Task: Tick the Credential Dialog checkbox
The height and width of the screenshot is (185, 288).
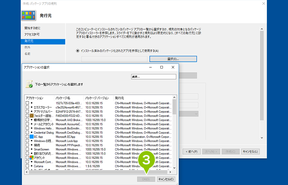Action: (27, 132)
